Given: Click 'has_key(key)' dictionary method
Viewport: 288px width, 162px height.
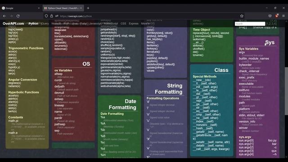Looking at the screenshot, I should [x=154, y=39].
